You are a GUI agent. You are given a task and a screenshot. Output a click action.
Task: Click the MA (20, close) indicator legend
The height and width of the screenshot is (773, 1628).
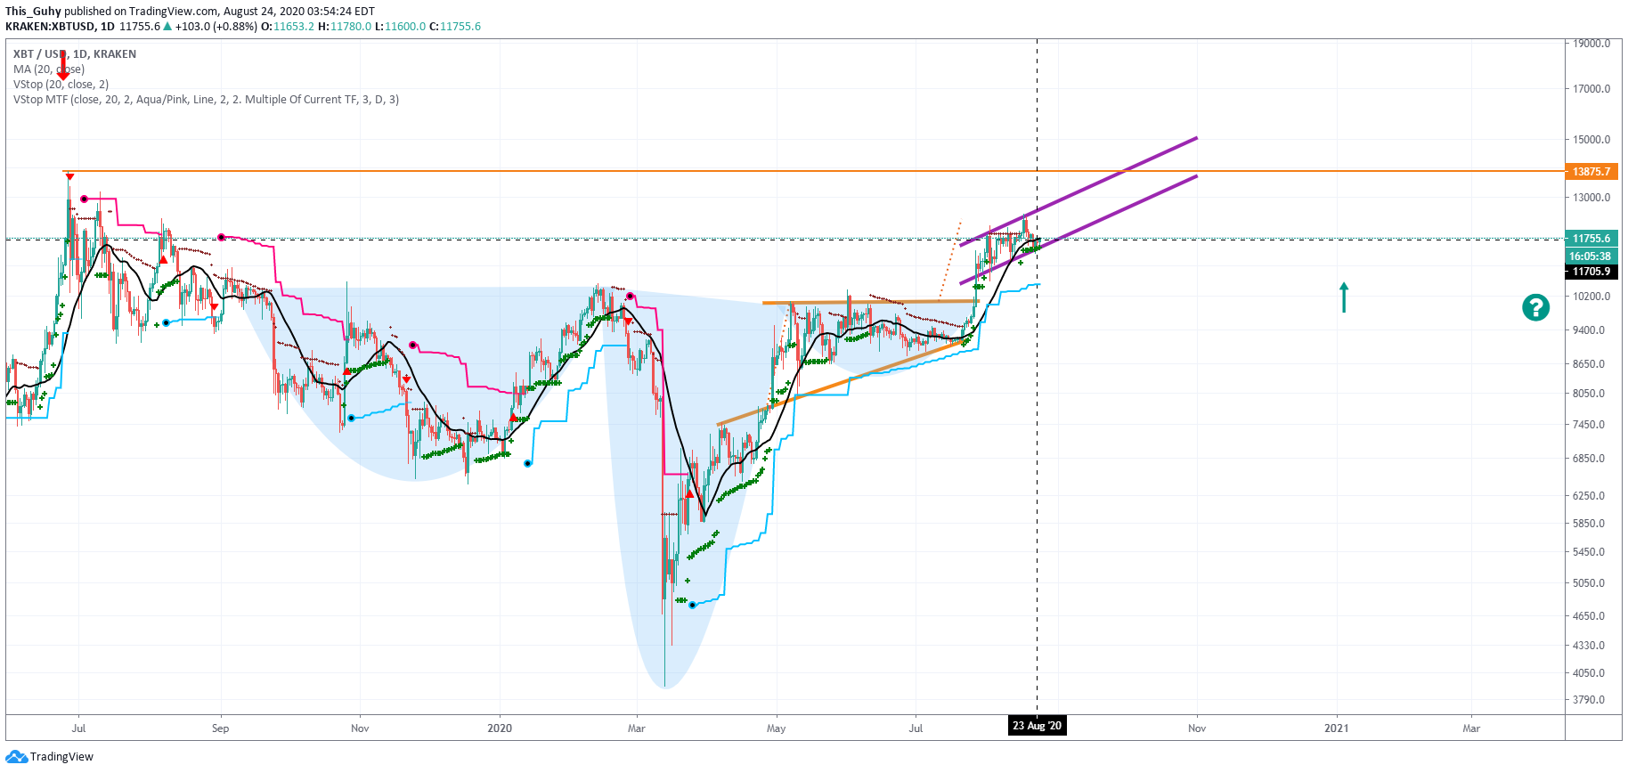pos(49,69)
